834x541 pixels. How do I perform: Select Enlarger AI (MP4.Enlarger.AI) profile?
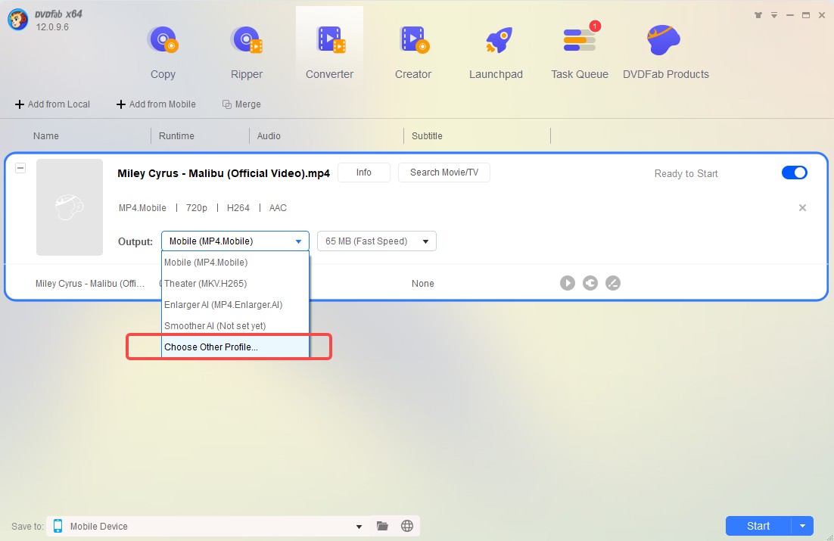(x=235, y=305)
